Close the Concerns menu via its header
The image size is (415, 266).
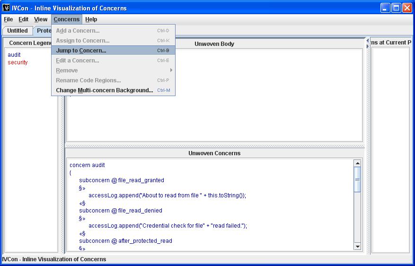(x=66, y=19)
